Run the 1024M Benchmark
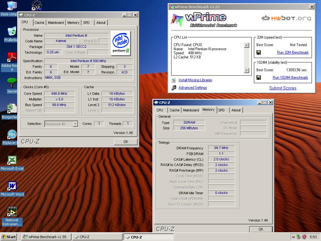The height and width of the screenshot is (241, 321). click(290, 78)
